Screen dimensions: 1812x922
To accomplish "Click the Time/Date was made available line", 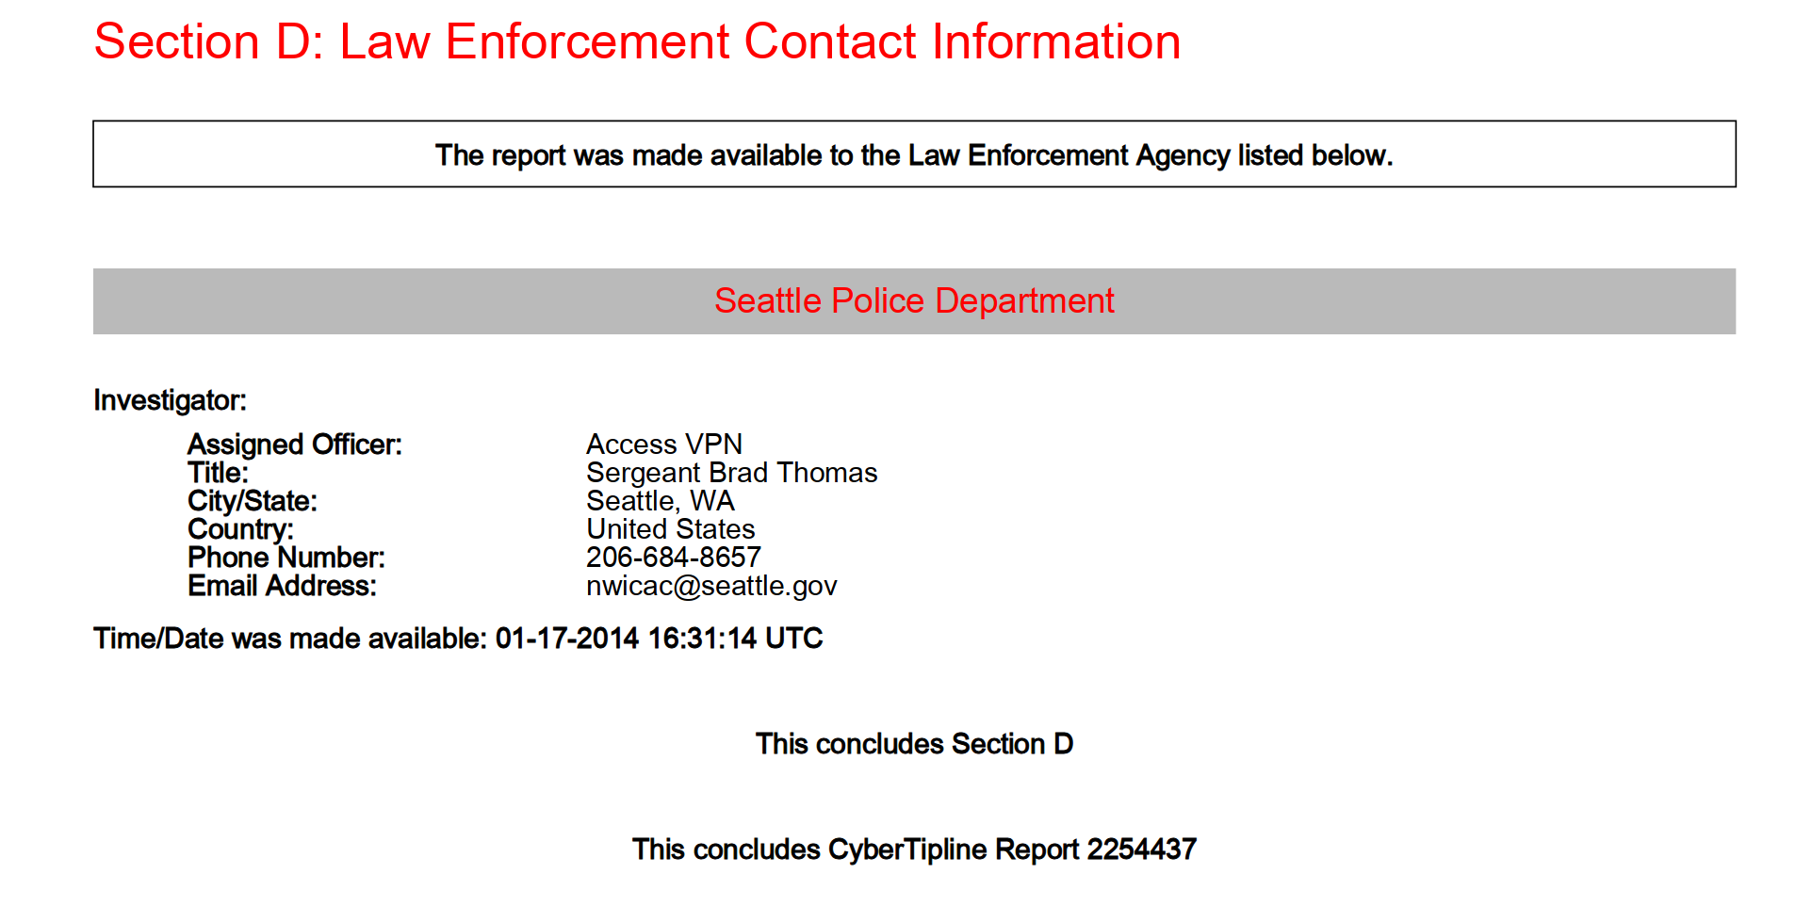I will [x=458, y=639].
